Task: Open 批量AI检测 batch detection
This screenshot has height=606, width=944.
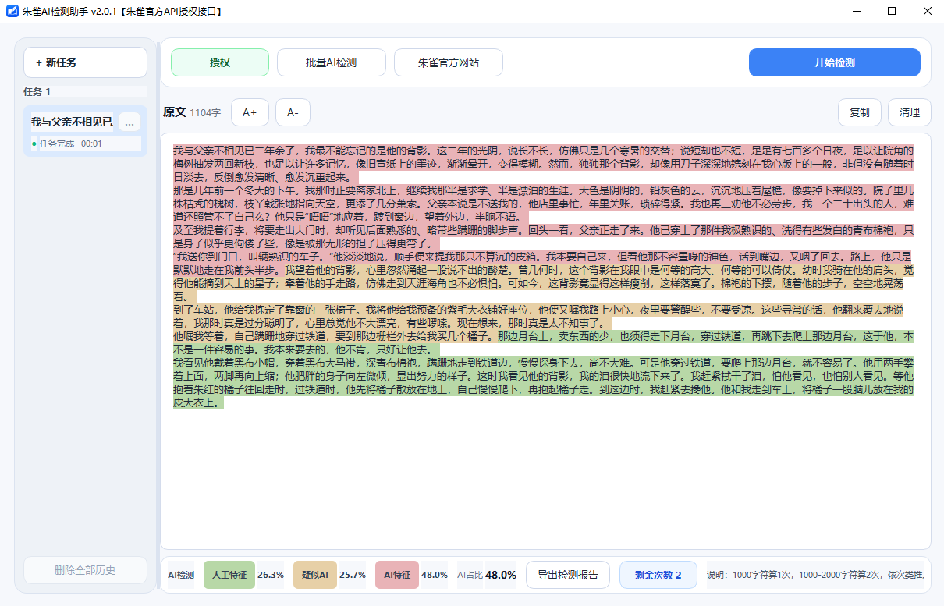Action: [332, 62]
